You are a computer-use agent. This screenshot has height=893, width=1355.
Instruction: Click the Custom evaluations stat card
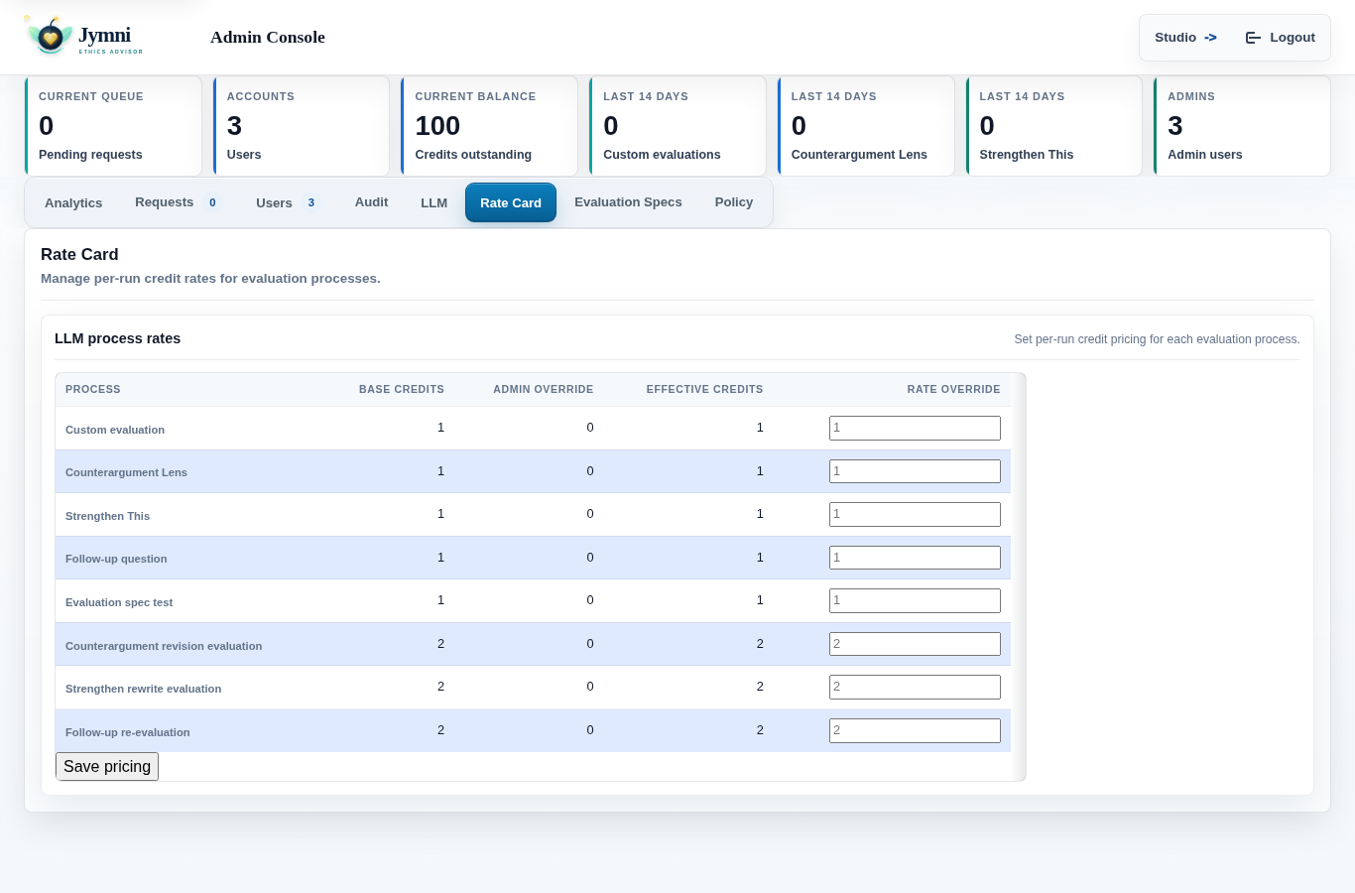tap(677, 126)
